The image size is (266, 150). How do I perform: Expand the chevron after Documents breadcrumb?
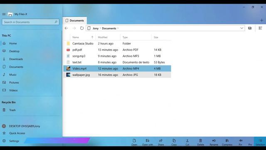pyautogui.click(x=118, y=28)
